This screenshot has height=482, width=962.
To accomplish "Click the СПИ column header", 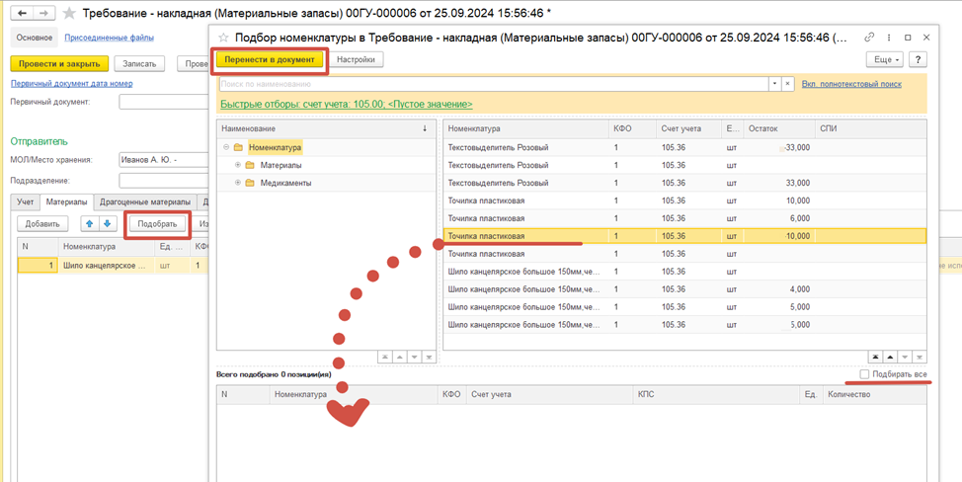I will [870, 128].
